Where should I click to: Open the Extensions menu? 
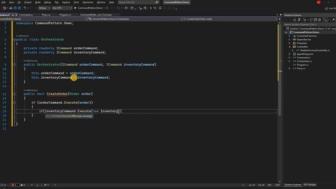(88, 2)
